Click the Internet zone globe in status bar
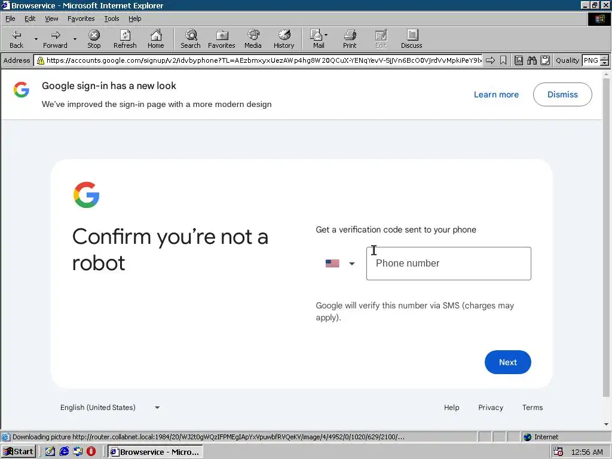 [x=528, y=437]
